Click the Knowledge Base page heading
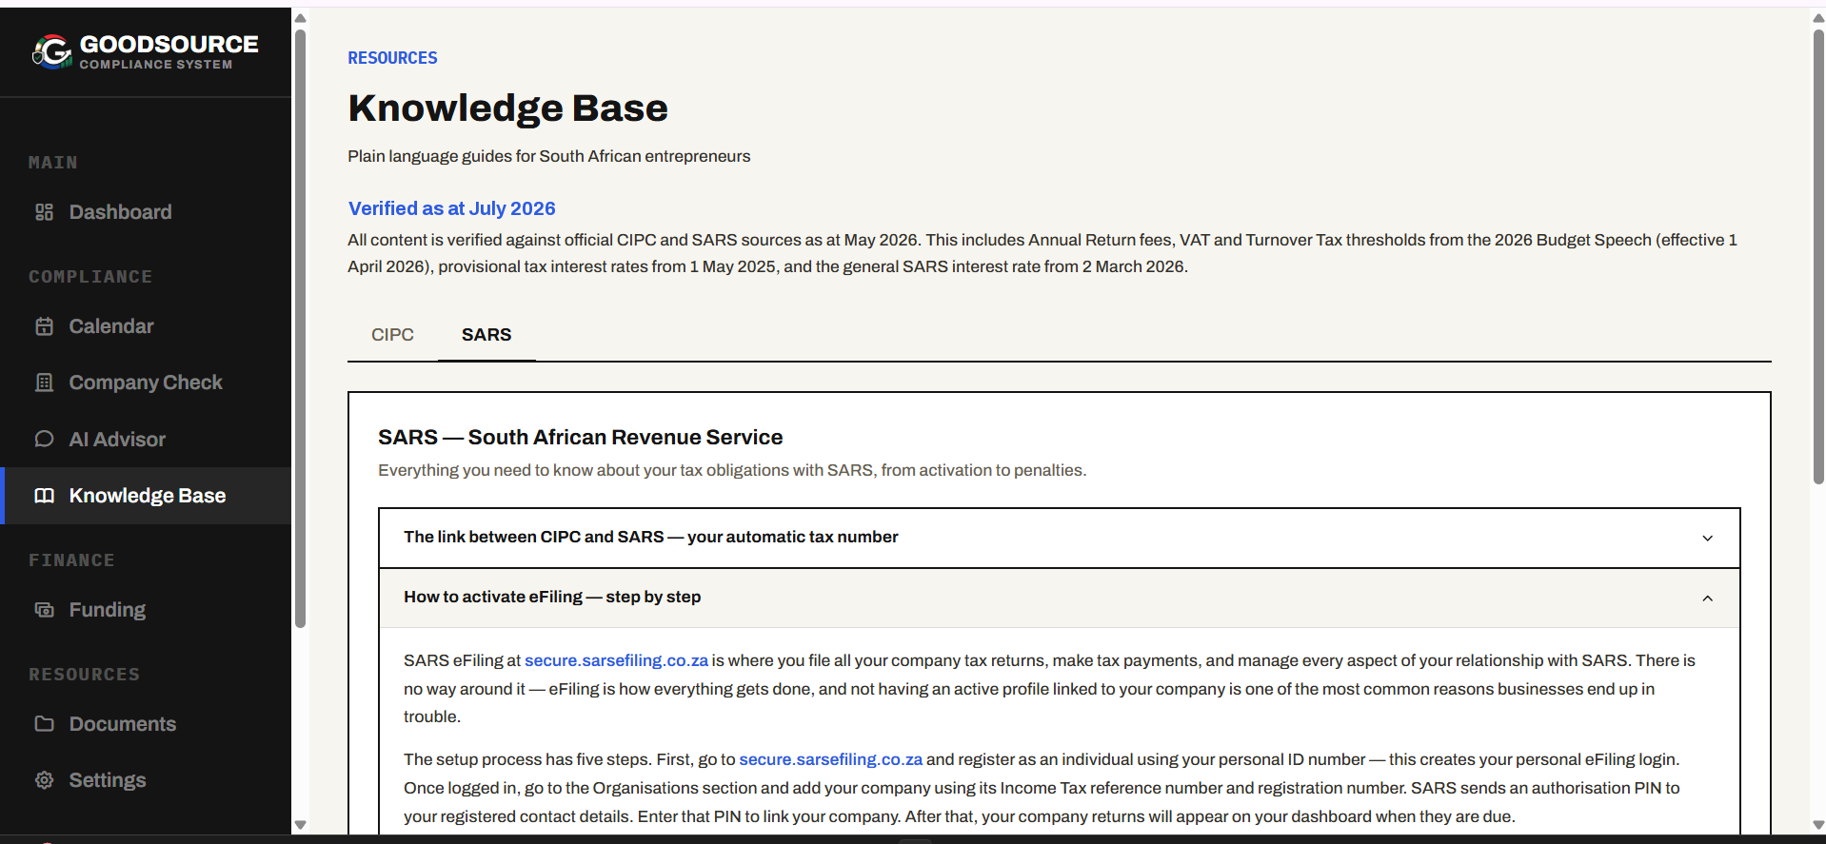 tap(507, 108)
